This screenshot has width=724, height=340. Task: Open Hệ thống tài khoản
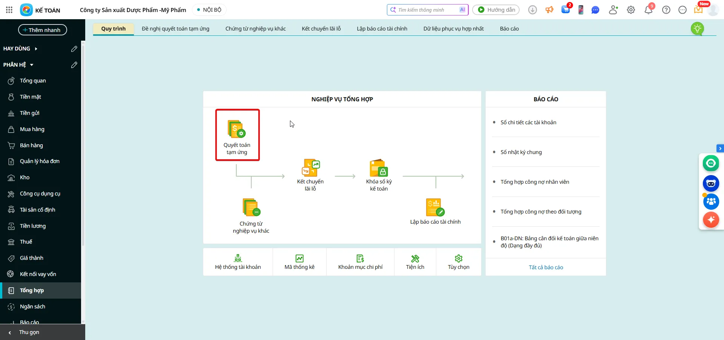click(x=238, y=262)
